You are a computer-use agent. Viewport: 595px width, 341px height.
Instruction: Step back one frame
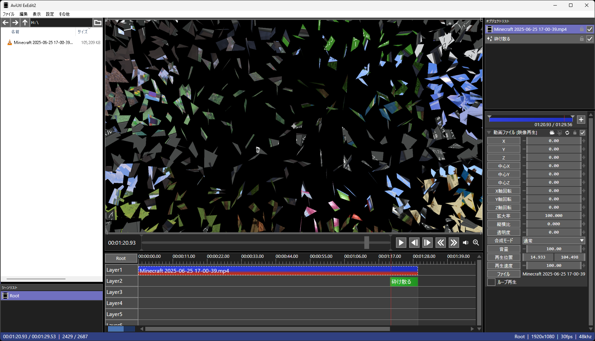[414, 243]
